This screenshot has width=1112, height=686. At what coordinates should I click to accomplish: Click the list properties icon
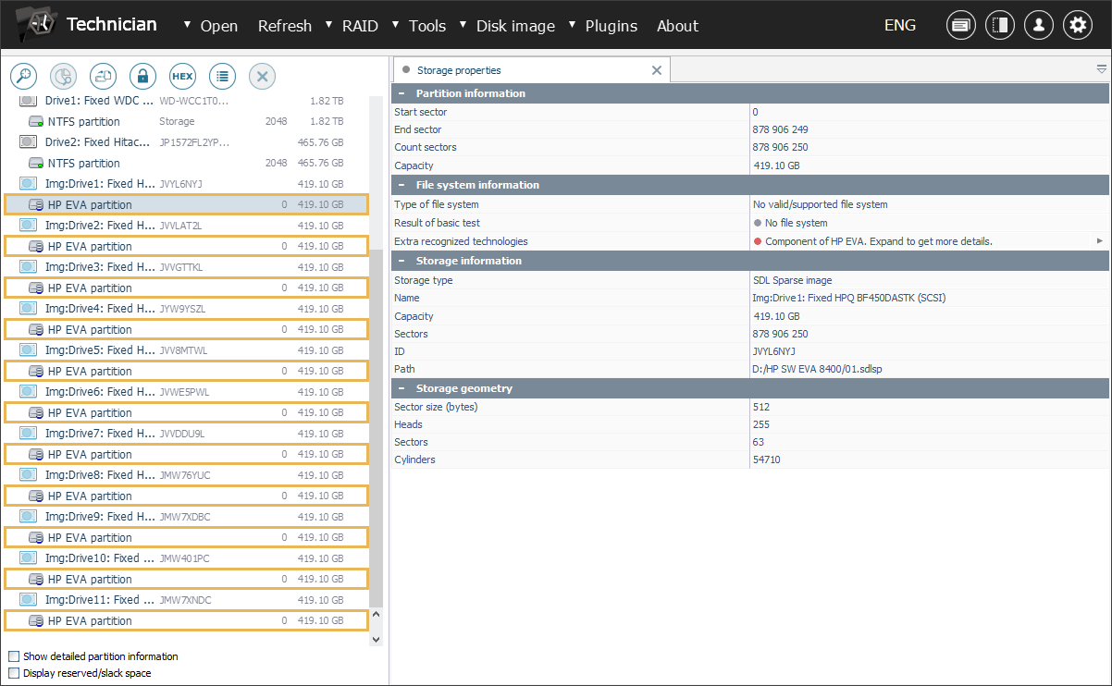point(222,76)
